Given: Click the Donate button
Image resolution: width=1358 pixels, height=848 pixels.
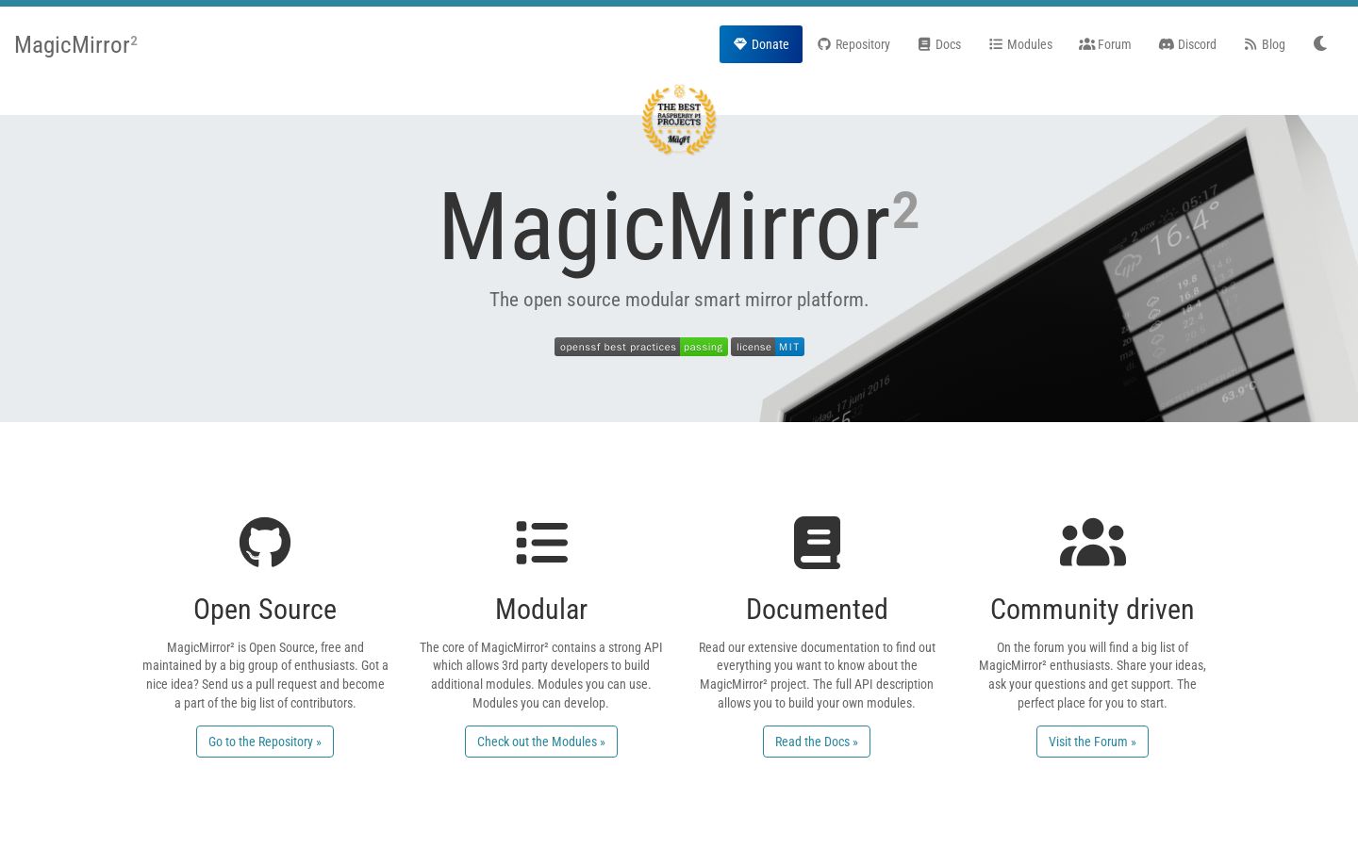Looking at the screenshot, I should coord(761,44).
